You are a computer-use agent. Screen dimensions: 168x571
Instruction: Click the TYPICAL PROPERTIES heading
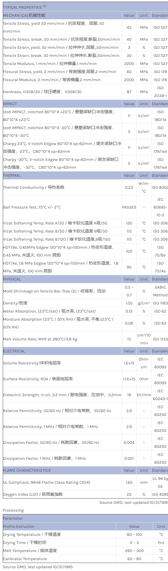click(22, 7)
